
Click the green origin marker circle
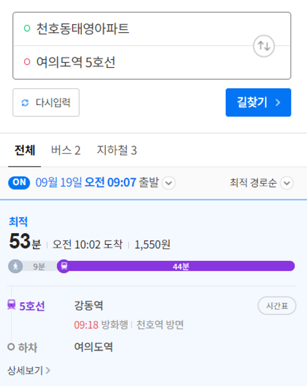pos(27,28)
